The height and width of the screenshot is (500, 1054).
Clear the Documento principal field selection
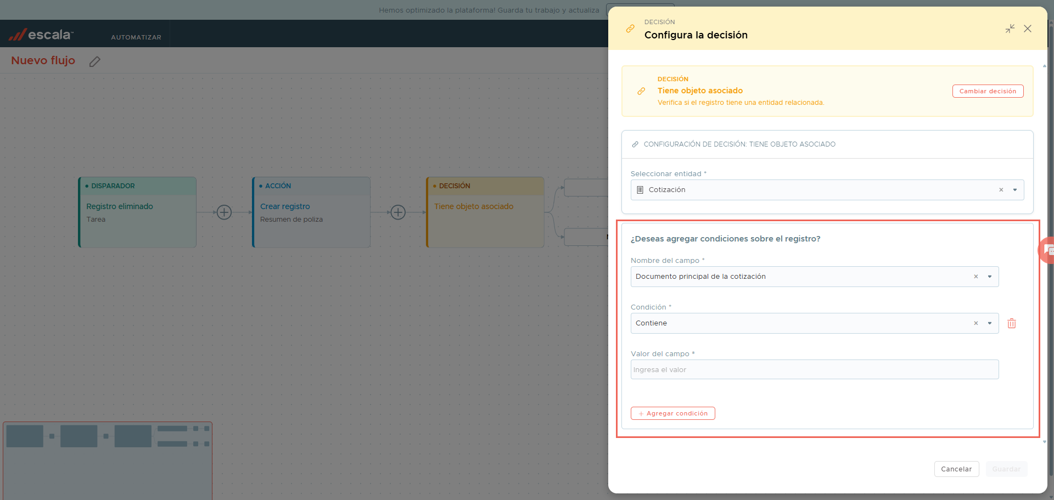tap(976, 277)
